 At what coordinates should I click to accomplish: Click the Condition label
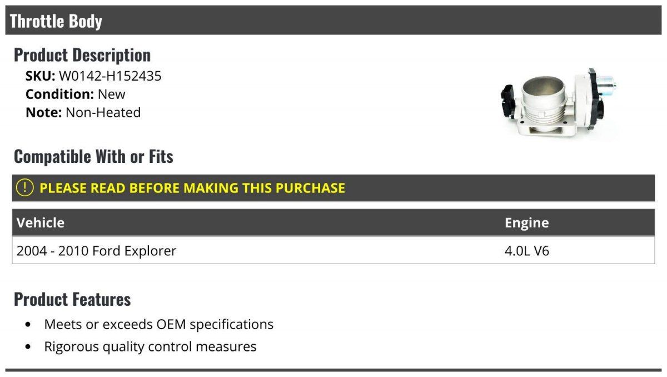pyautogui.click(x=59, y=94)
